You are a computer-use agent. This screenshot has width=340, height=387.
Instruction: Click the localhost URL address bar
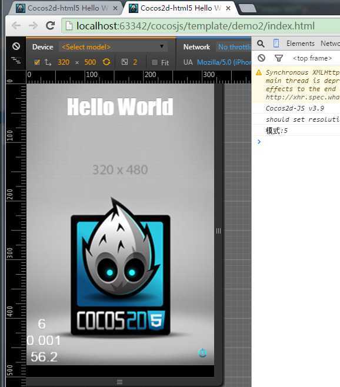tap(201, 26)
